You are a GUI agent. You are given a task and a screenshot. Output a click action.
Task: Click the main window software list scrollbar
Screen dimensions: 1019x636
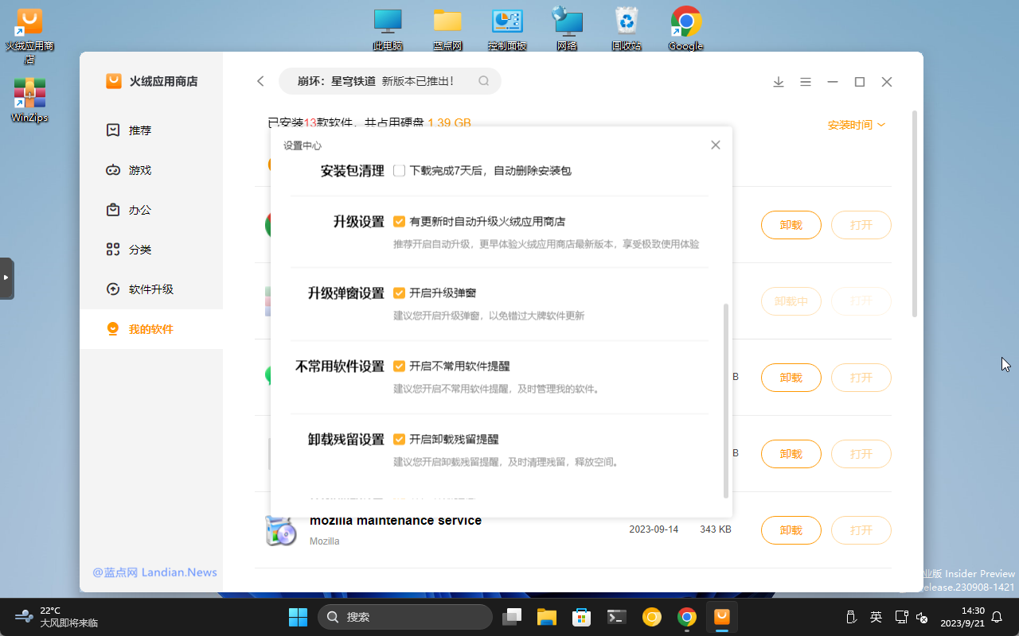point(915,215)
